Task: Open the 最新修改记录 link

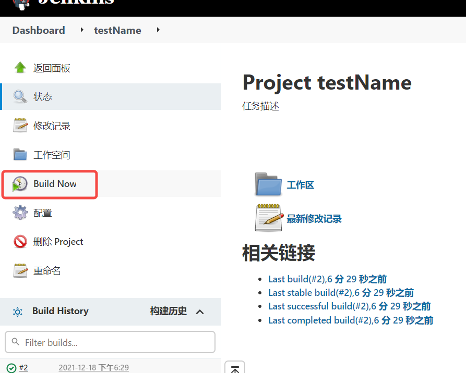Action: point(314,219)
